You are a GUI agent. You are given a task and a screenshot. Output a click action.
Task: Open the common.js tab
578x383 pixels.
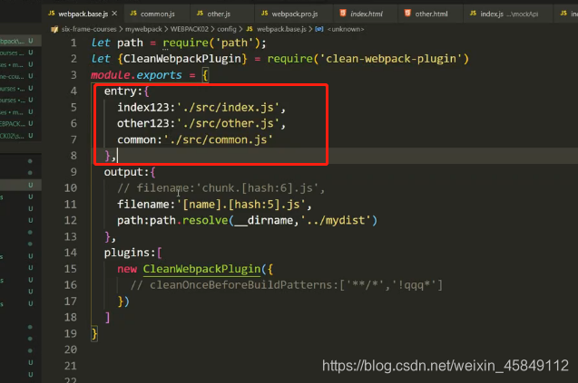(157, 14)
